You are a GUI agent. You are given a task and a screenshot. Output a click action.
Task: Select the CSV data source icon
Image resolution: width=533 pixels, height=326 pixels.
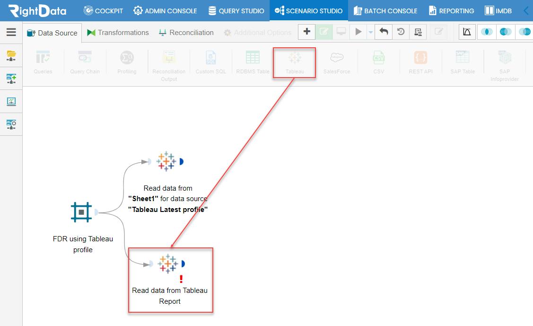379,62
